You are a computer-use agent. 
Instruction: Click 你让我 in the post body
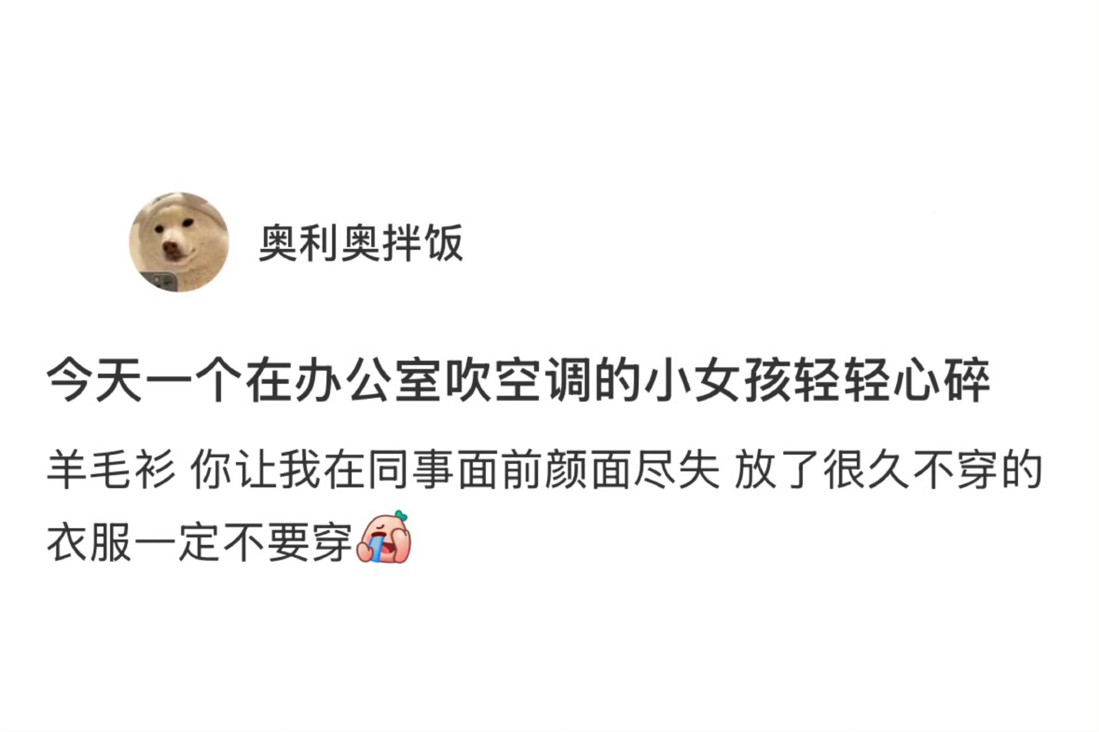(256, 470)
